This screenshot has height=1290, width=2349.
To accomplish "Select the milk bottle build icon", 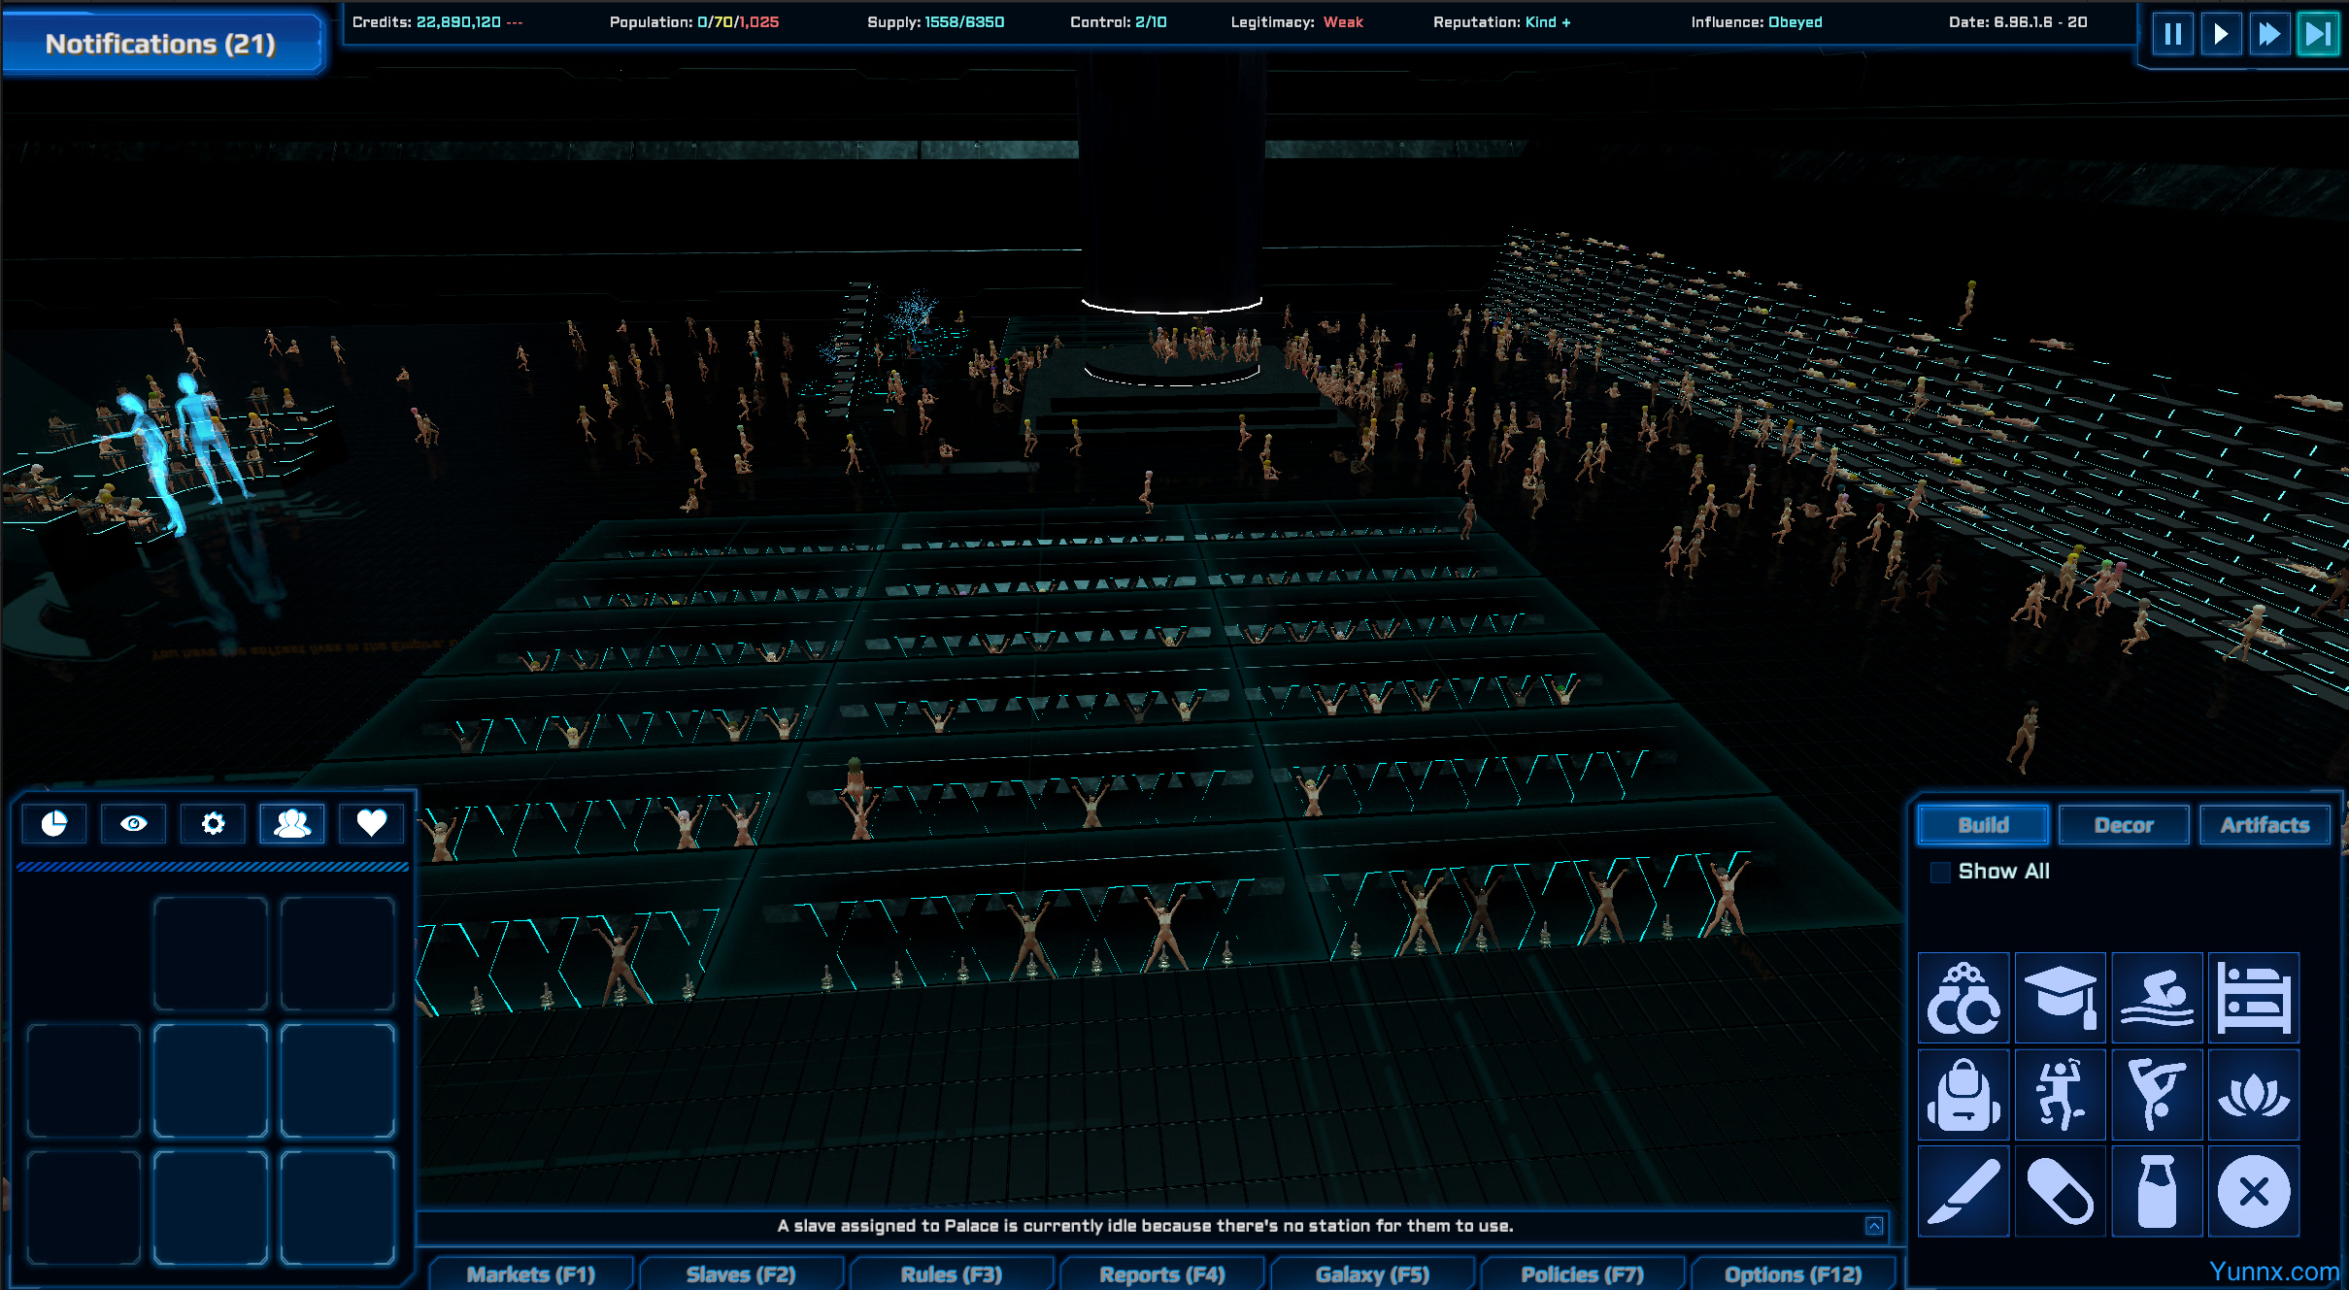I will click(2157, 1191).
